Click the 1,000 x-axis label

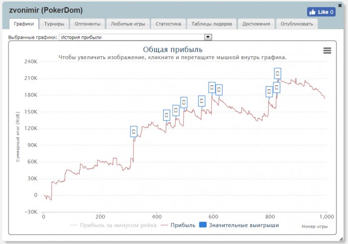click(x=327, y=217)
